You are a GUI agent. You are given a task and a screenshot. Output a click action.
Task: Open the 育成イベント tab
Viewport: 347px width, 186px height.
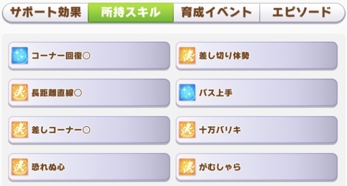coord(216,12)
